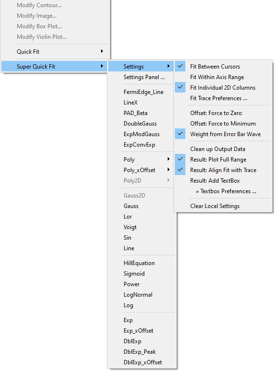275x371 pixels.
Task: Expand the Poly submenu arrow
Action: pyautogui.click(x=168, y=159)
